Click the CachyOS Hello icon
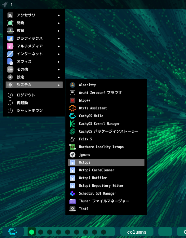The image size is (186, 238). (72, 116)
